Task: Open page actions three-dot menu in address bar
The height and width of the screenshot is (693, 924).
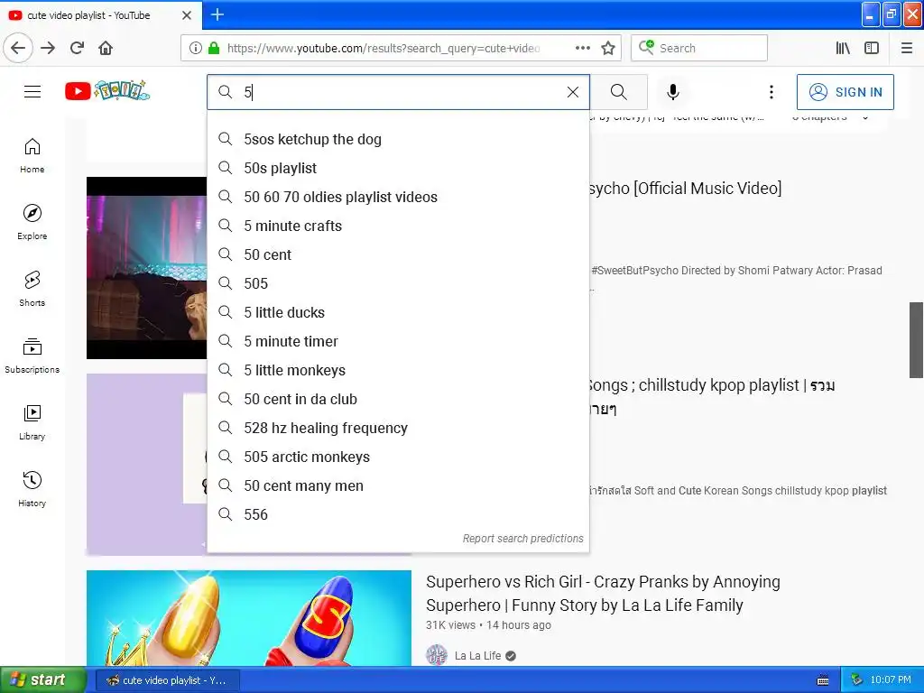Action: coord(583,48)
